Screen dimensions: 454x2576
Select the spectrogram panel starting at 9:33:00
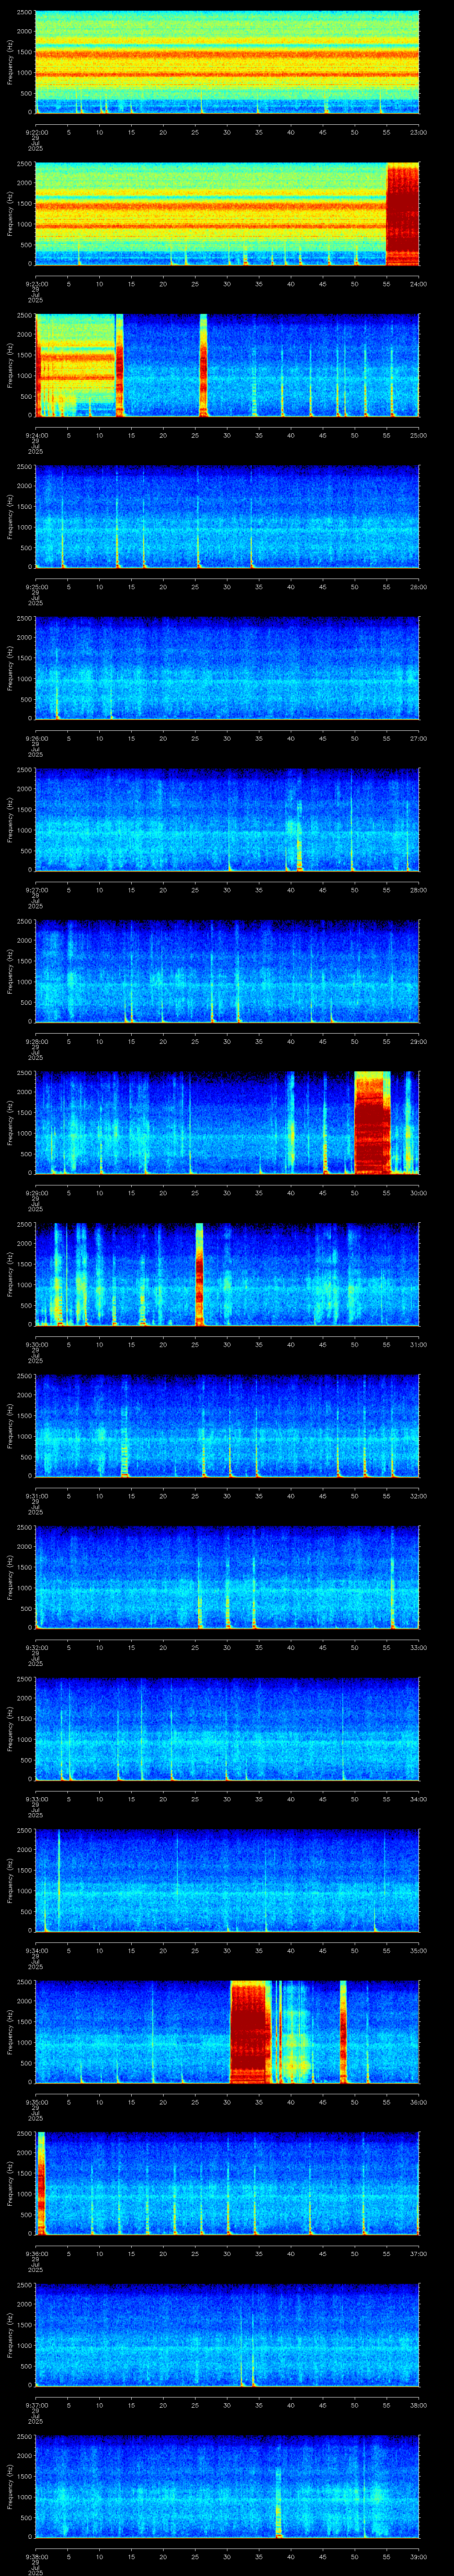[227, 1729]
